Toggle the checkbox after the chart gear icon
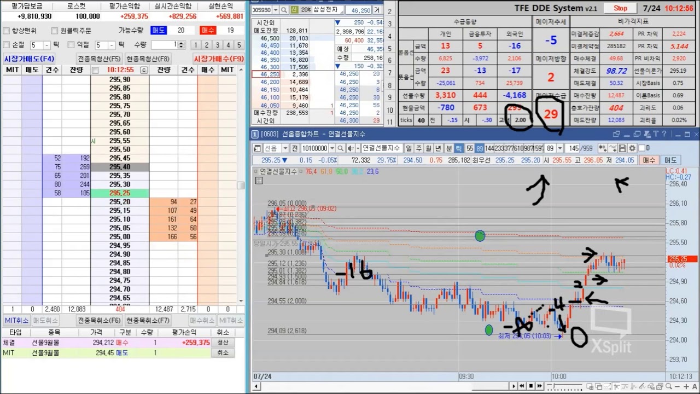Image resolution: width=700 pixels, height=394 pixels. (642, 148)
